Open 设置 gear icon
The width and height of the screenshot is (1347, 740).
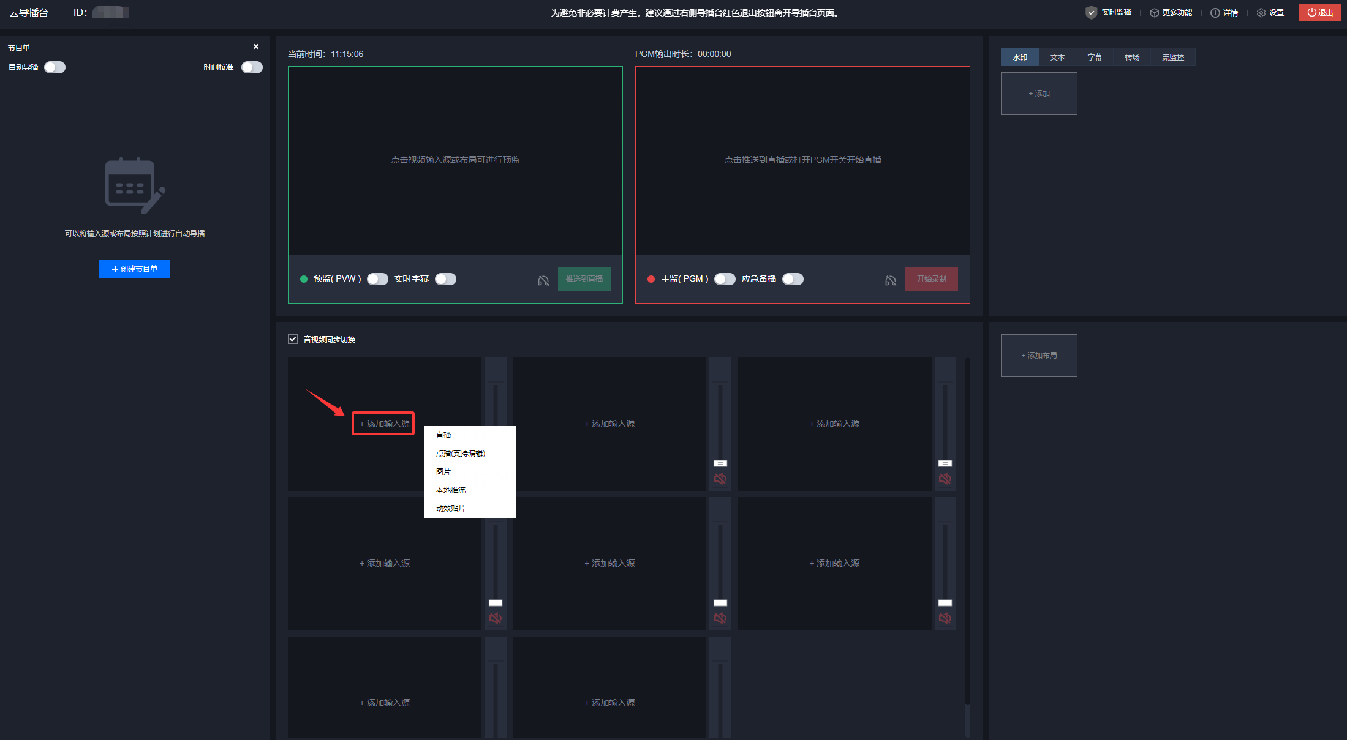1261,13
